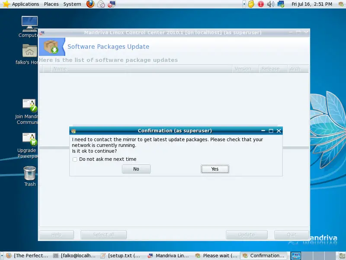346x260 pixels.
Task: Check 'Do not ask me next time'
Action: click(x=75, y=159)
